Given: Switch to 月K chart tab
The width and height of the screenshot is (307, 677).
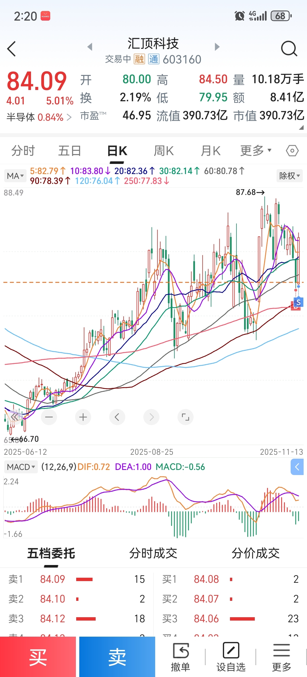Looking at the screenshot, I should [210, 151].
